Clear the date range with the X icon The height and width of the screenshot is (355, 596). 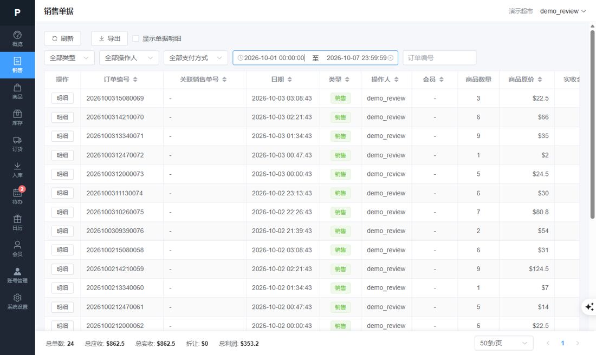click(390, 58)
